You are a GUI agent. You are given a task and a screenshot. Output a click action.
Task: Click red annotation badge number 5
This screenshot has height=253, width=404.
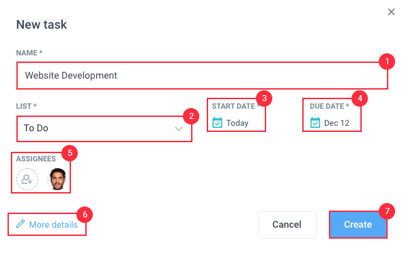coord(70,153)
